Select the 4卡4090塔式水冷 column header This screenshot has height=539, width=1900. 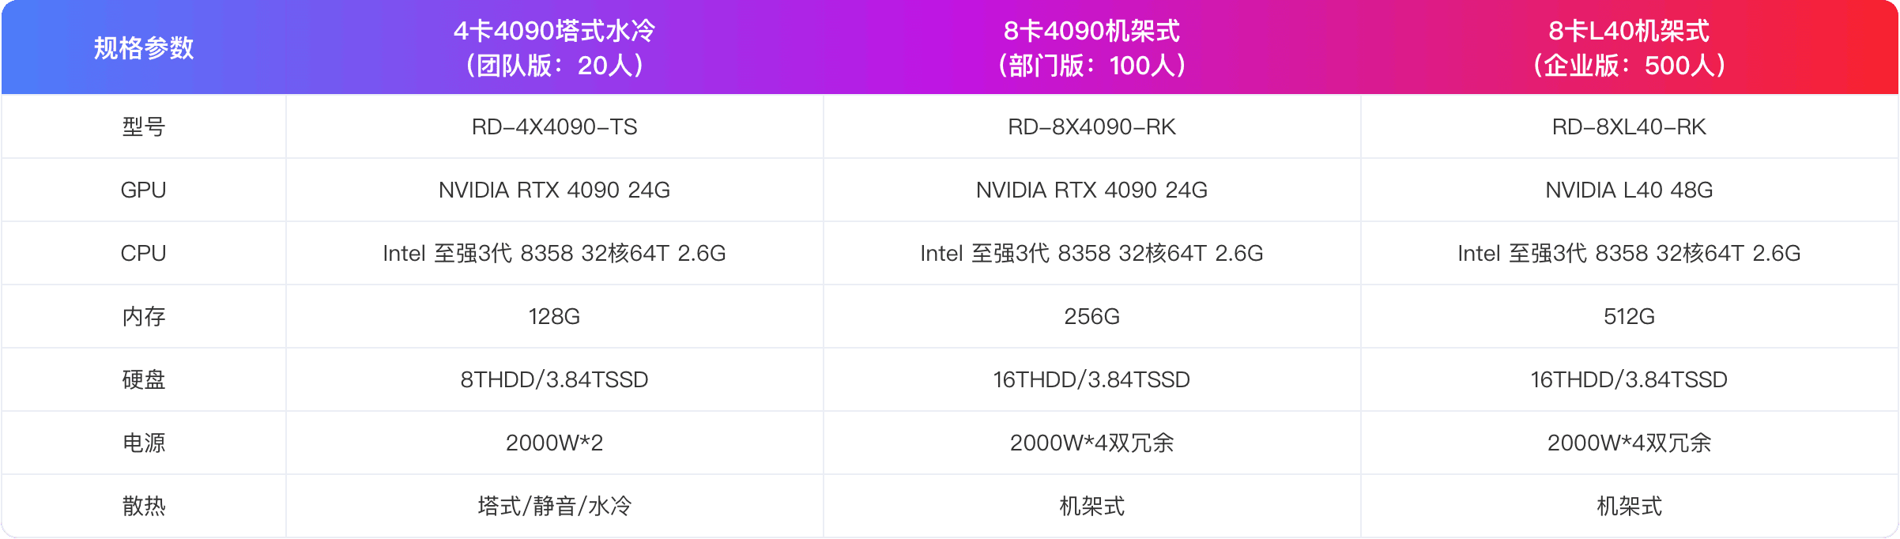click(554, 47)
